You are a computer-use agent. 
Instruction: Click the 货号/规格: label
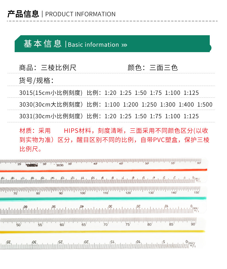click(36, 80)
